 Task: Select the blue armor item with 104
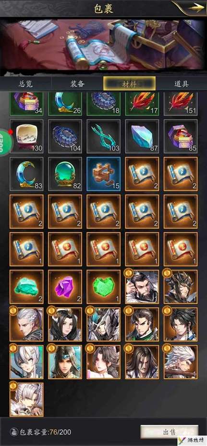point(65,136)
